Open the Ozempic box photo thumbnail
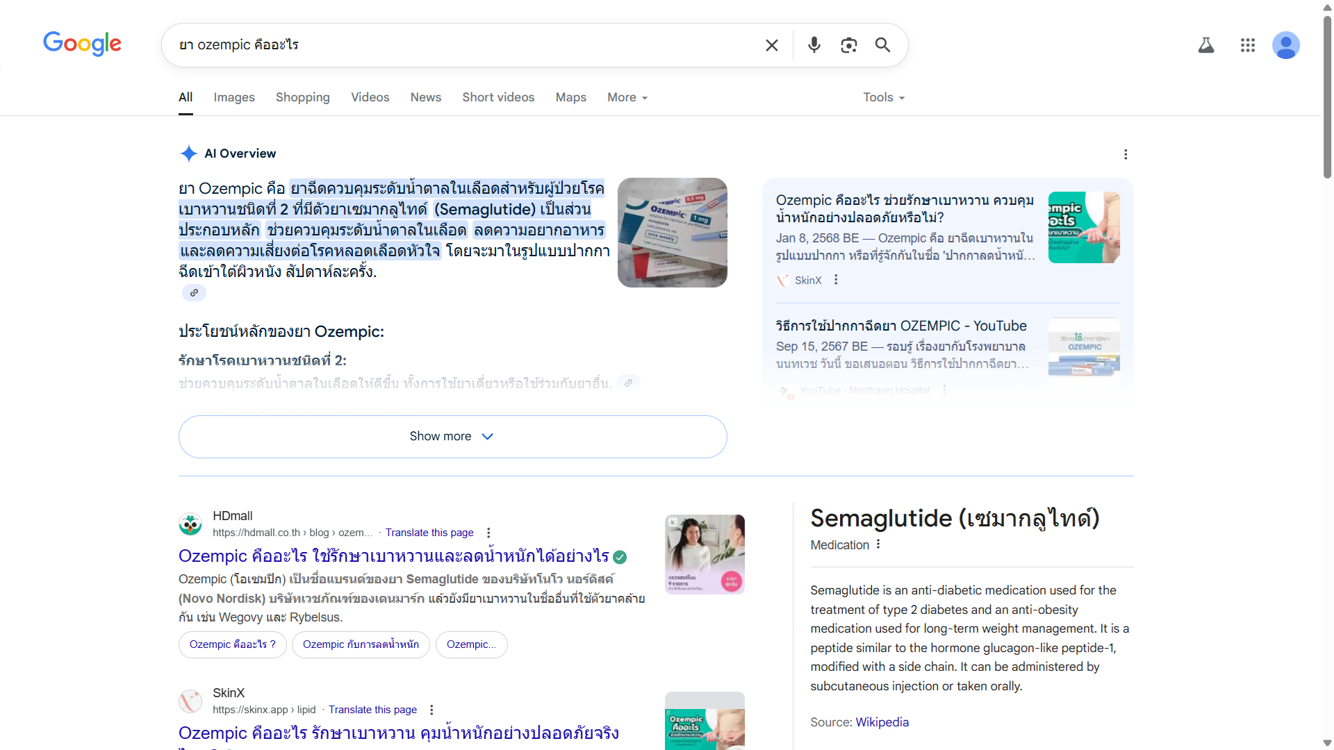This screenshot has height=750, width=1334. click(672, 233)
